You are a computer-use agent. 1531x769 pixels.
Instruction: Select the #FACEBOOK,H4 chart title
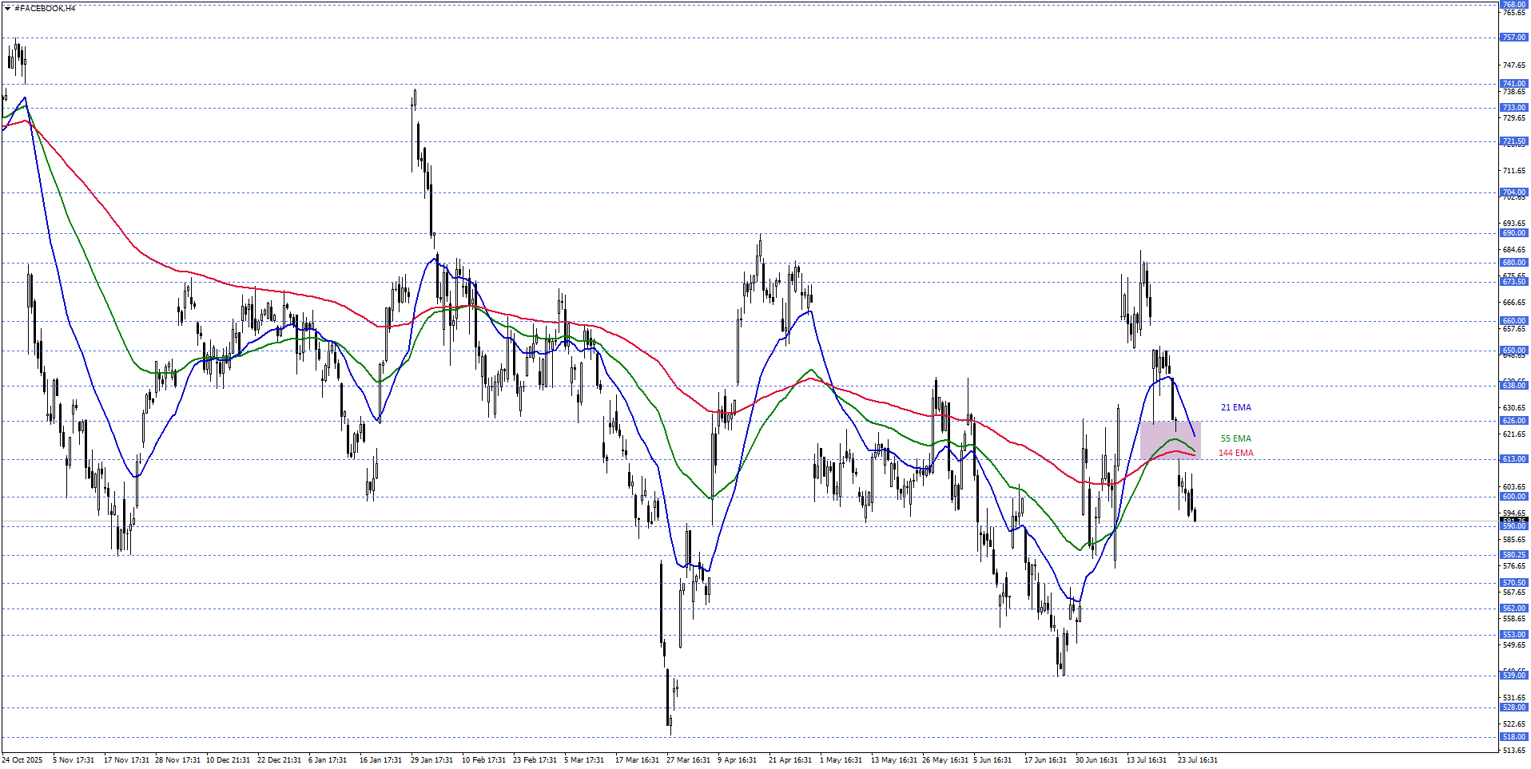click(45, 9)
